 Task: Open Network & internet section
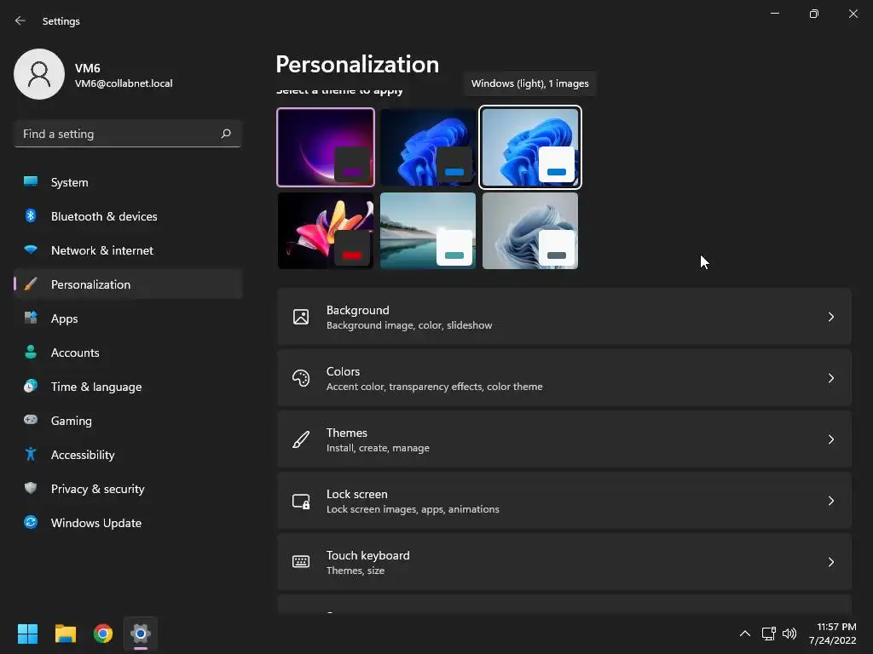(x=128, y=250)
